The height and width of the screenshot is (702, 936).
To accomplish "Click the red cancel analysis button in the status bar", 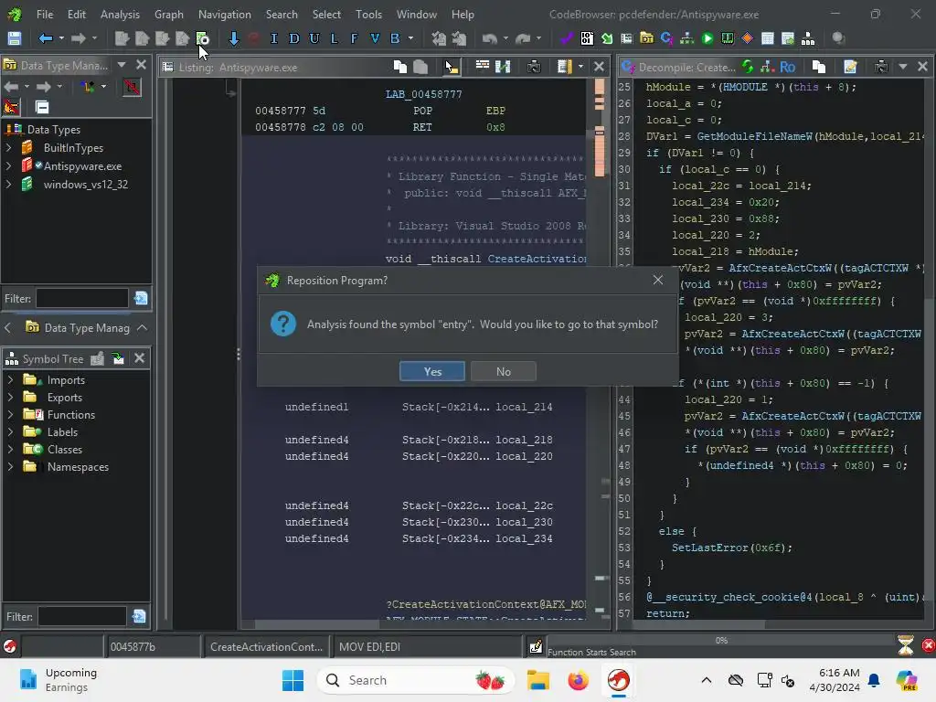I will point(928,645).
